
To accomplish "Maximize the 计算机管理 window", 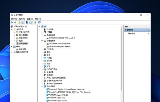I will pyautogui.click(x=141, y=15).
